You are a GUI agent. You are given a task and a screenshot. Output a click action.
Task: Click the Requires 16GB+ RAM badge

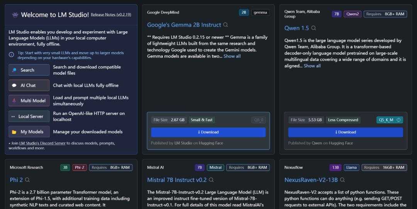tap(384, 167)
